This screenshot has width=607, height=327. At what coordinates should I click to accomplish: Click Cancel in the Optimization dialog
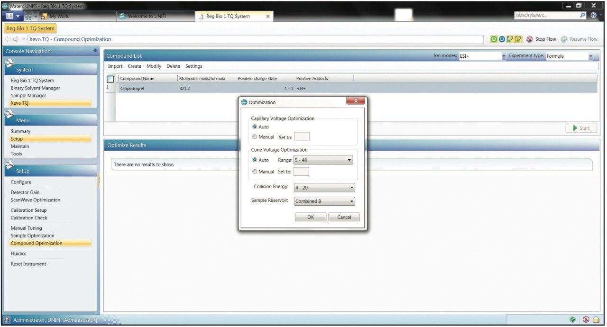pyautogui.click(x=344, y=217)
